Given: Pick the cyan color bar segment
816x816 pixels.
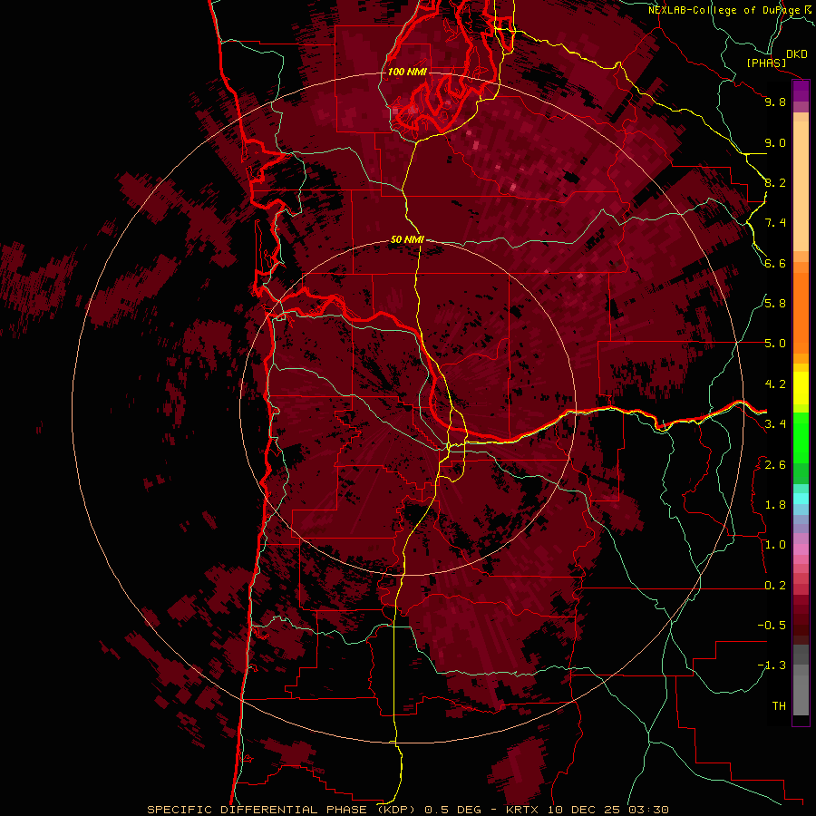Looking at the screenshot, I should pyautogui.click(x=801, y=498).
